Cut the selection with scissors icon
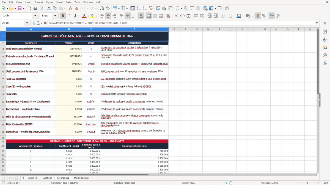The image size is (330, 185). 49,8
